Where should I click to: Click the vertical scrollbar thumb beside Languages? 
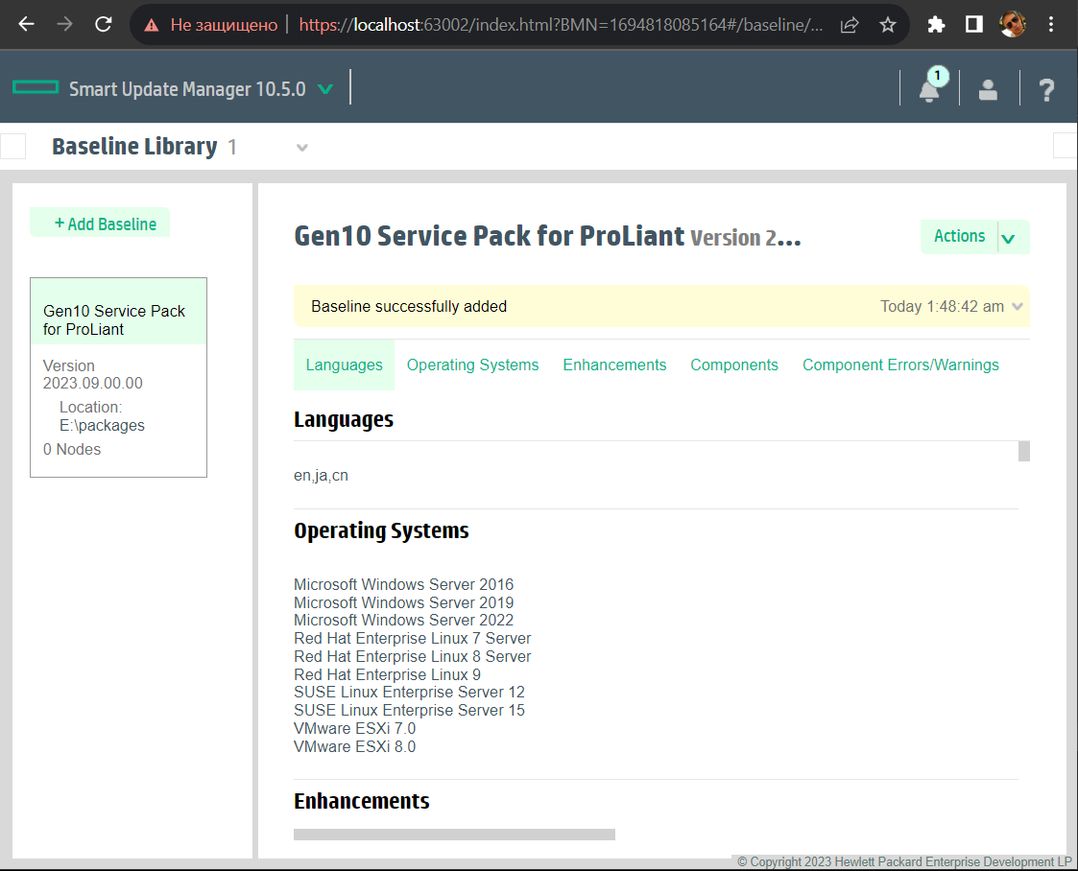point(1023,451)
